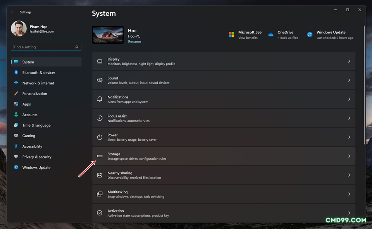Image resolution: width=372 pixels, height=229 pixels.
Task: Open Privacy & security settings
Action: click(46, 157)
